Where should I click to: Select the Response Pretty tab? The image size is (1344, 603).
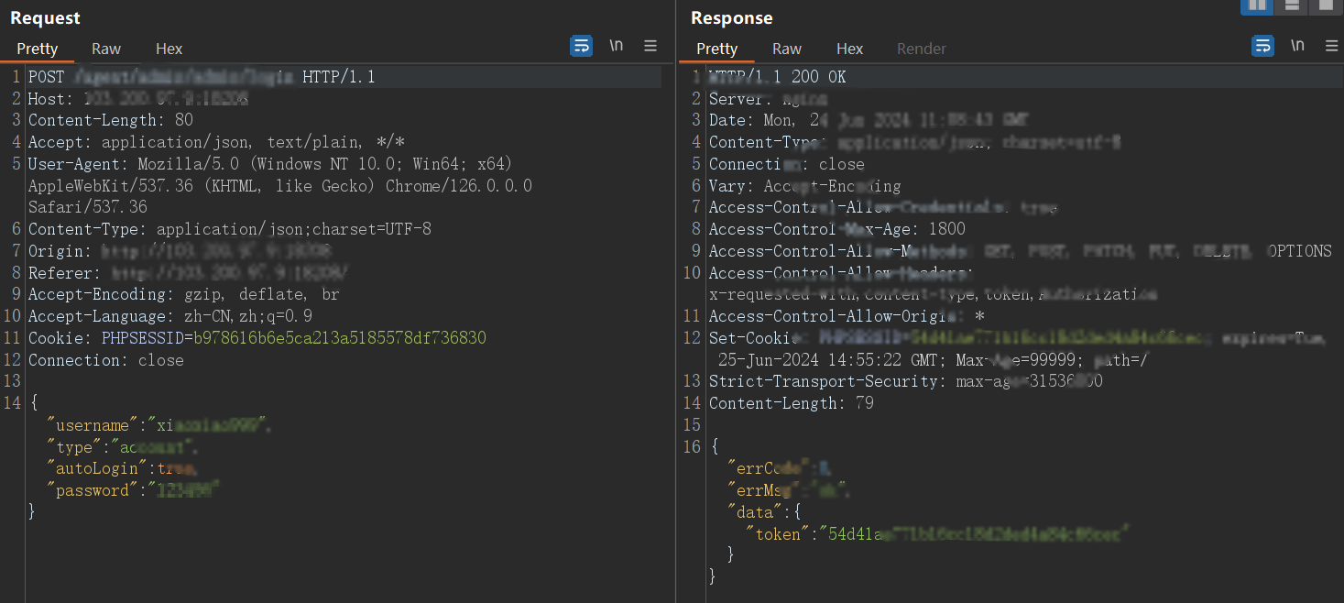[716, 49]
